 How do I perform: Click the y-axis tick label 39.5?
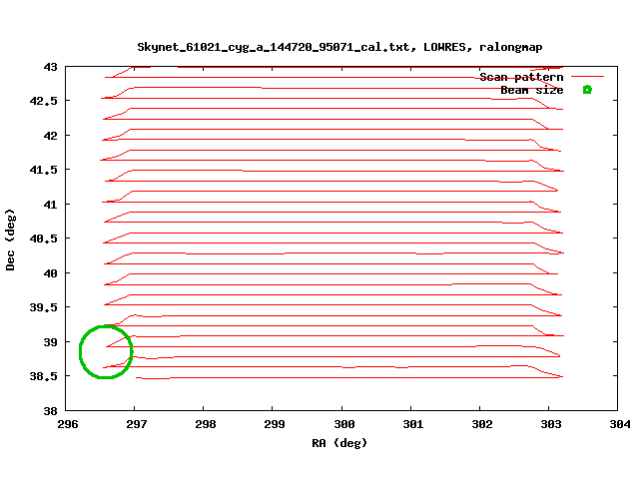click(x=44, y=307)
